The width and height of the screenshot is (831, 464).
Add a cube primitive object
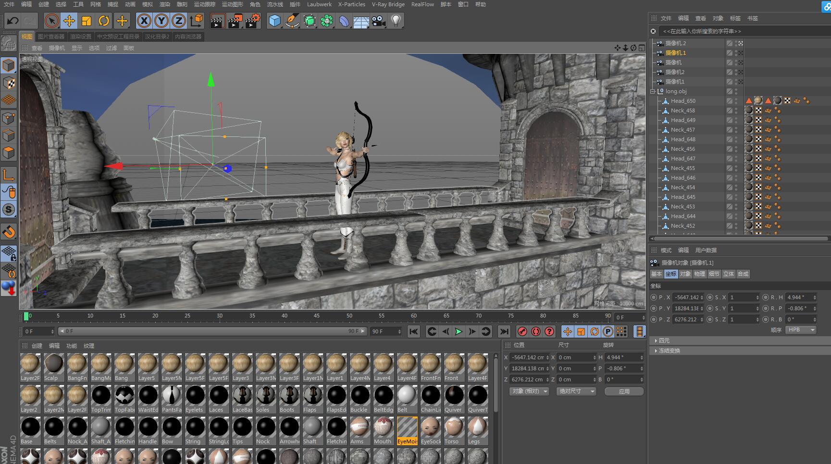point(274,21)
